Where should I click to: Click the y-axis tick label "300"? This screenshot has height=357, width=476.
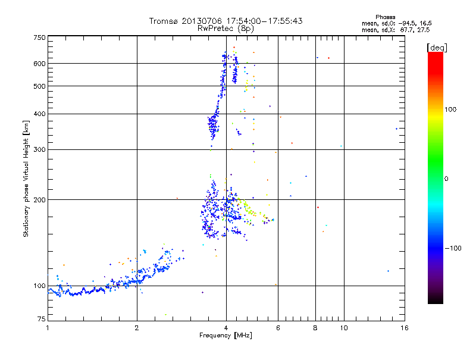[40, 150]
